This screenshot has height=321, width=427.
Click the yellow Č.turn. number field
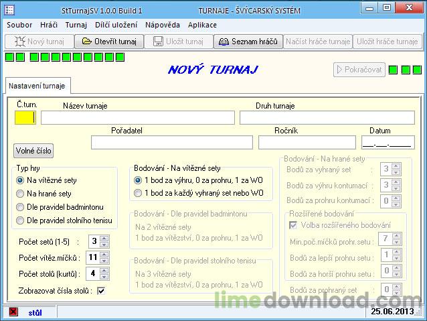pyautogui.click(x=25, y=118)
